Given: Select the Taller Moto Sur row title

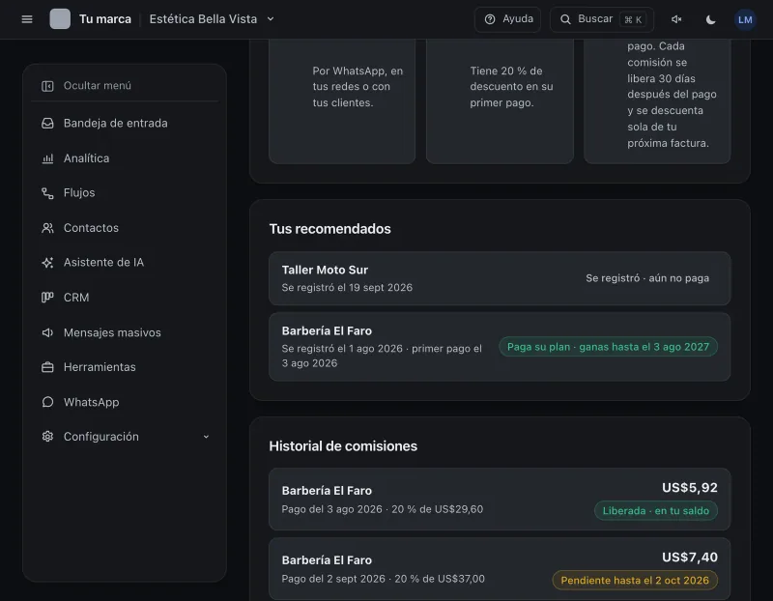Looking at the screenshot, I should [x=325, y=271].
